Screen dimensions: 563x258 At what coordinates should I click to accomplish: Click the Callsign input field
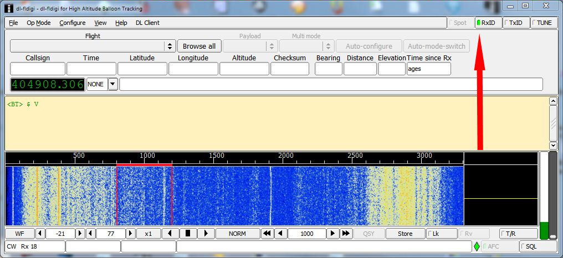(x=38, y=69)
